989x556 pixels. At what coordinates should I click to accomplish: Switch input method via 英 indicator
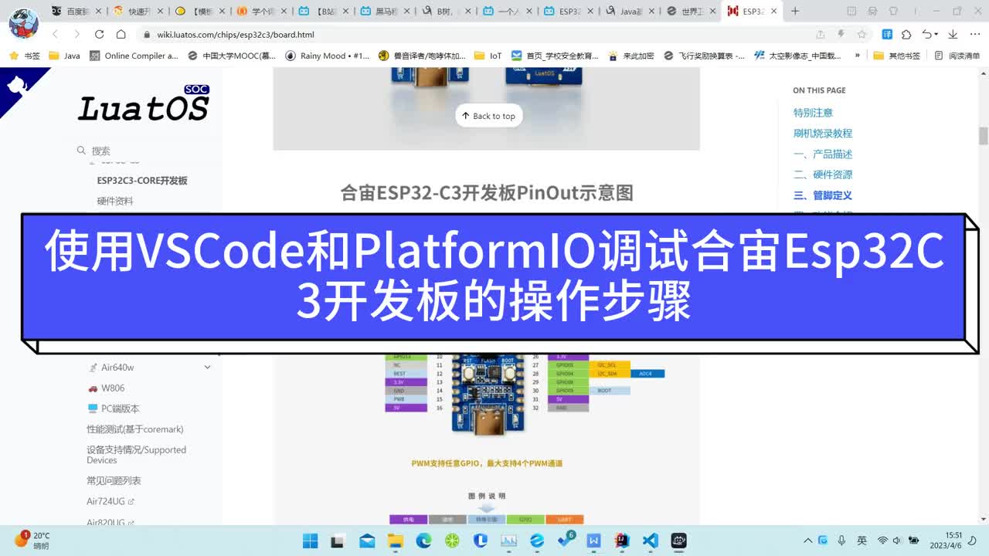pos(862,541)
